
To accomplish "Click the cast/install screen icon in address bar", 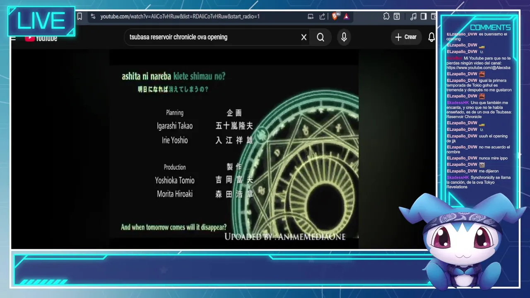I will click(311, 17).
